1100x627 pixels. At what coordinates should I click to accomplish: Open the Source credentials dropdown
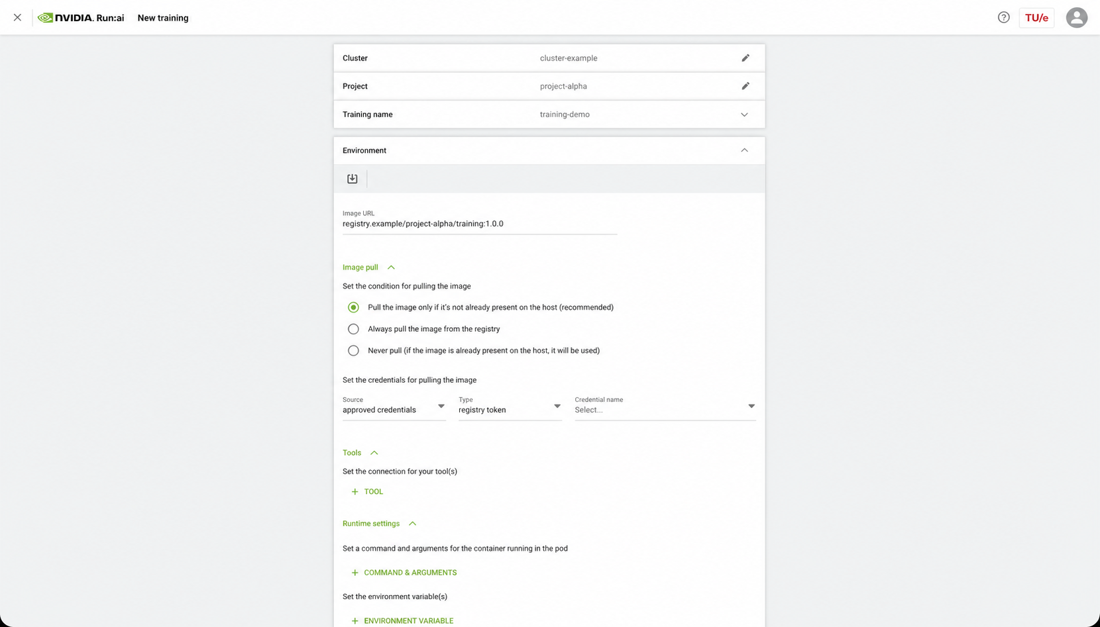point(394,407)
